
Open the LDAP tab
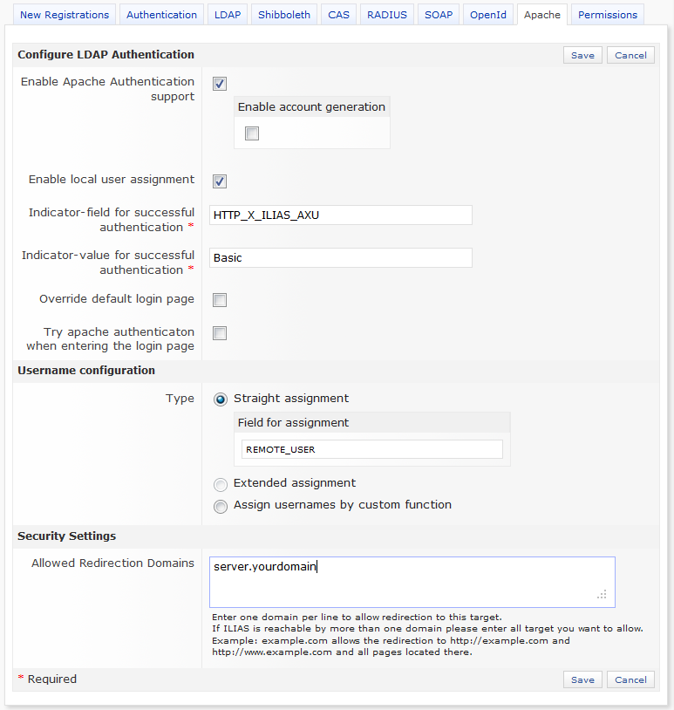point(228,15)
